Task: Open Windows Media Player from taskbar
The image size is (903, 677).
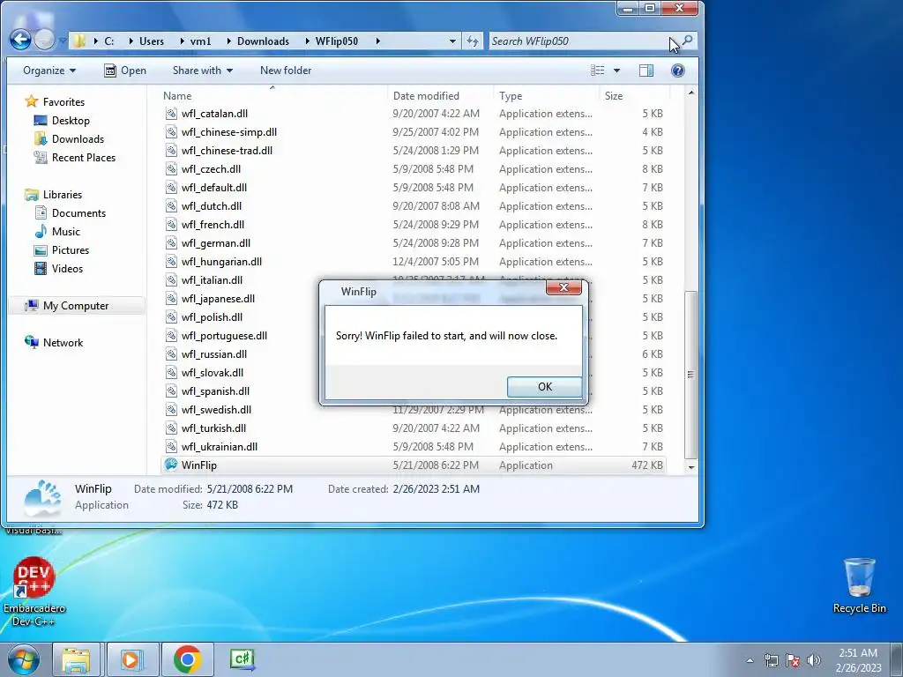Action: pyautogui.click(x=131, y=659)
